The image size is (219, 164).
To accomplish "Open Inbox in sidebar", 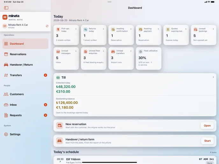I will click(25, 105).
